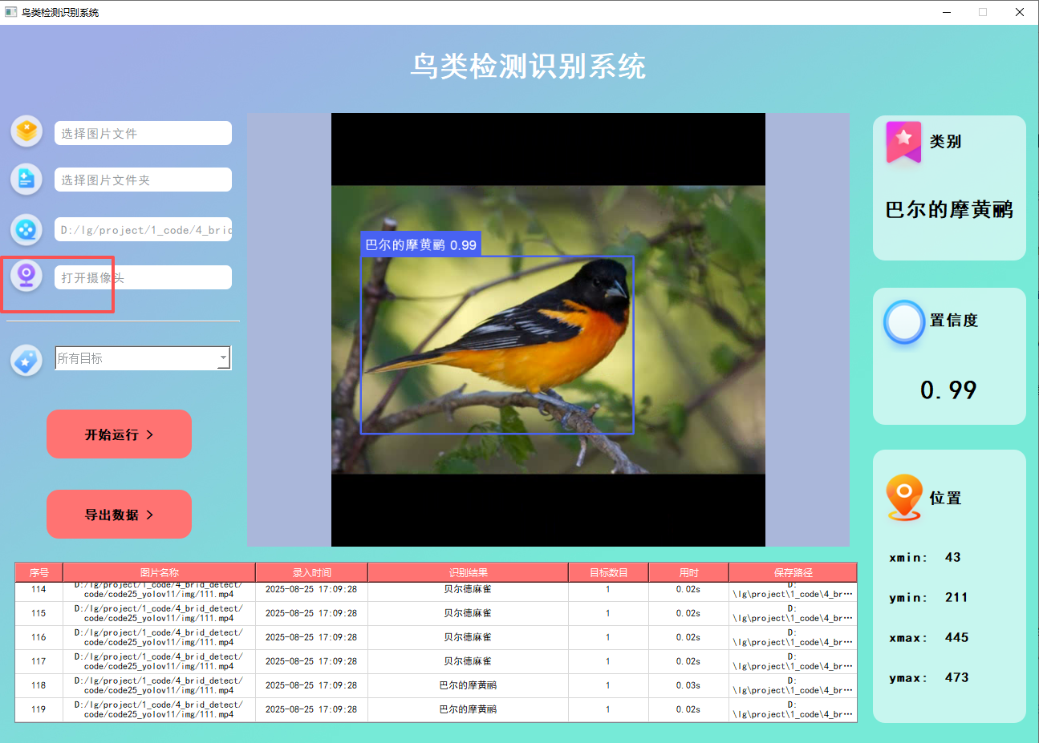Click the 巴尔的摩黄鹂 result in row 118
This screenshot has height=743, width=1039.
[468, 685]
